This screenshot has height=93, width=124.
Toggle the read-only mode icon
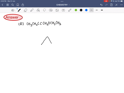13,10
